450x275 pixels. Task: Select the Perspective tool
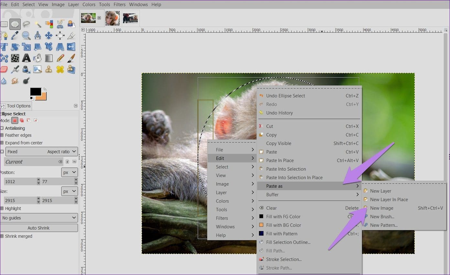coord(60,47)
